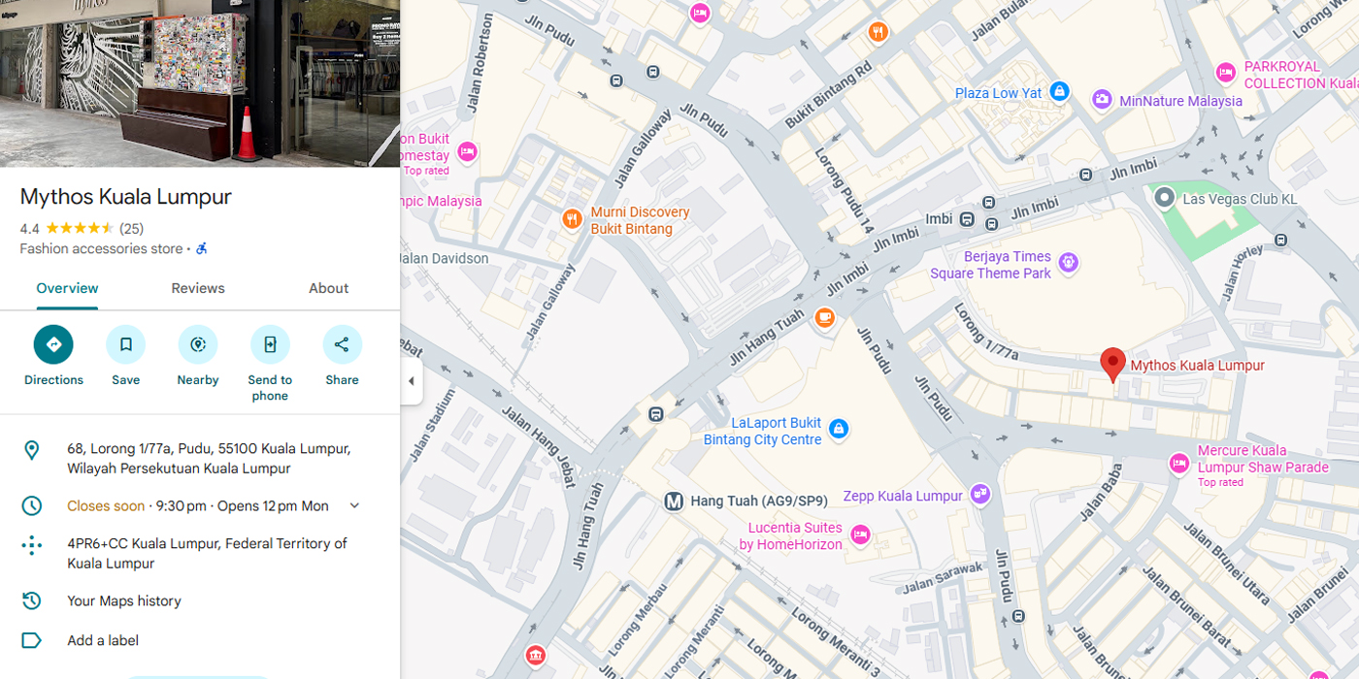Click the museum marker at map bottom left
1359x679 pixels.
[x=535, y=656]
